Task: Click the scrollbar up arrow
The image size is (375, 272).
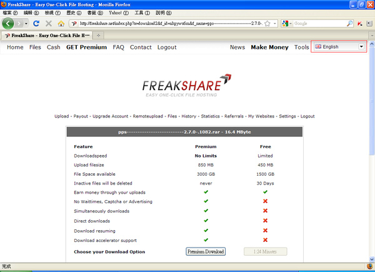Action: click(x=372, y=44)
